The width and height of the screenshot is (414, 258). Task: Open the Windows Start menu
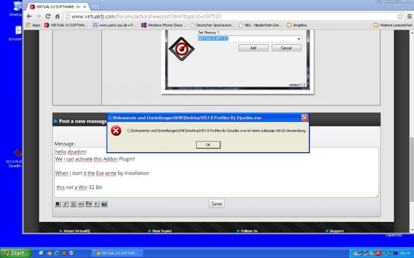pos(14,253)
